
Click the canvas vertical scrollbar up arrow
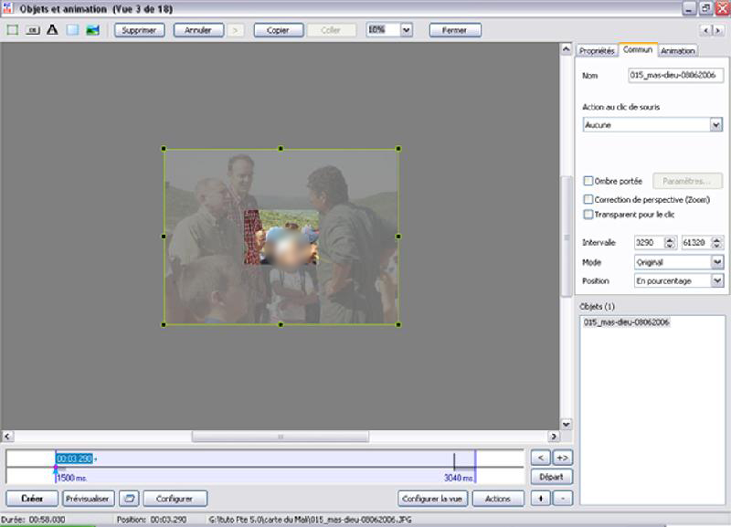pyautogui.click(x=566, y=48)
